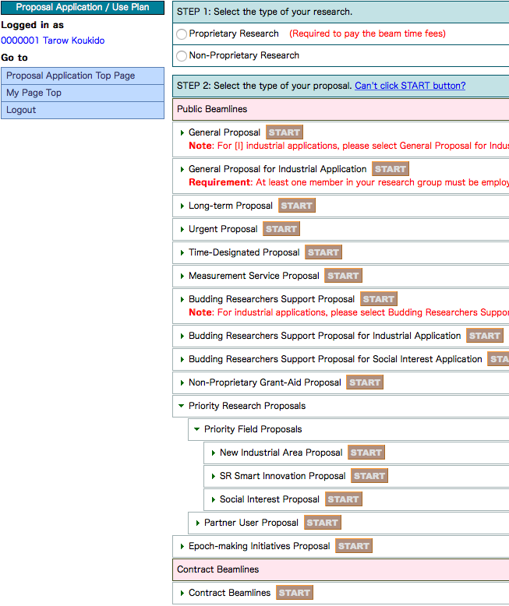The image size is (509, 606).
Task: Select the Proprietary Research radio button
Action: [182, 34]
